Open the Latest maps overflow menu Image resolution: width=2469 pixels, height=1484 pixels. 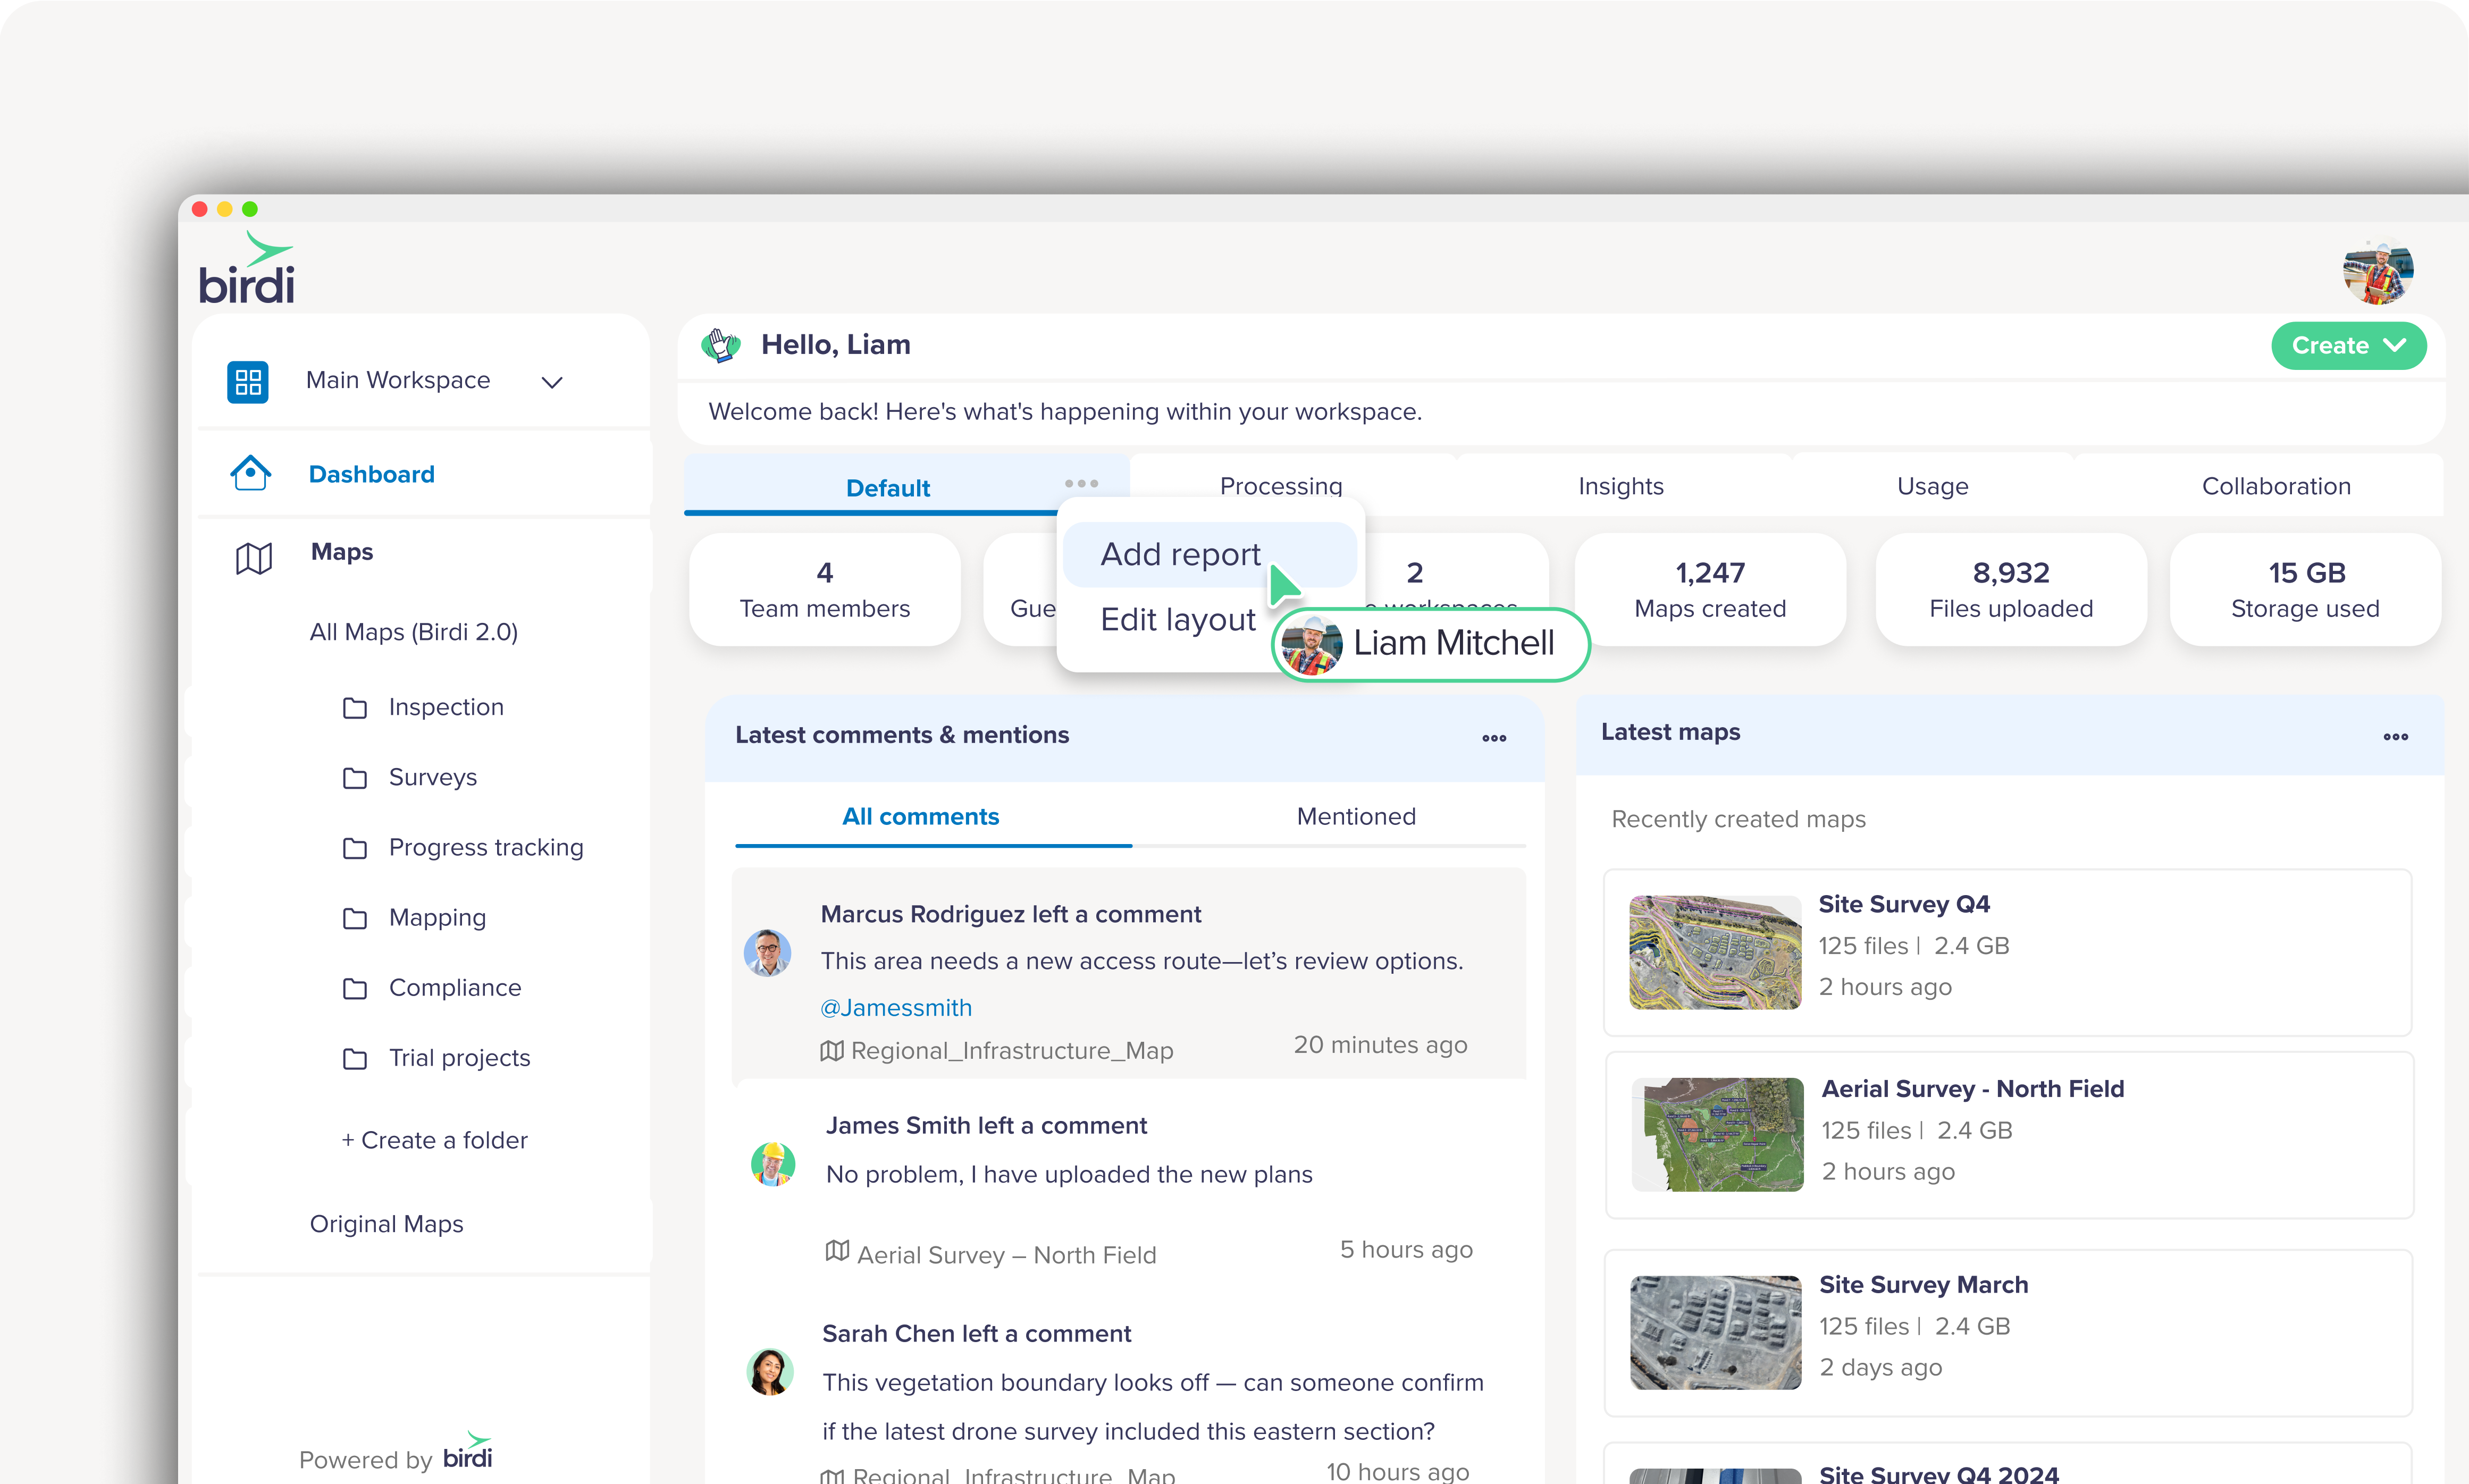pyautogui.click(x=2396, y=737)
